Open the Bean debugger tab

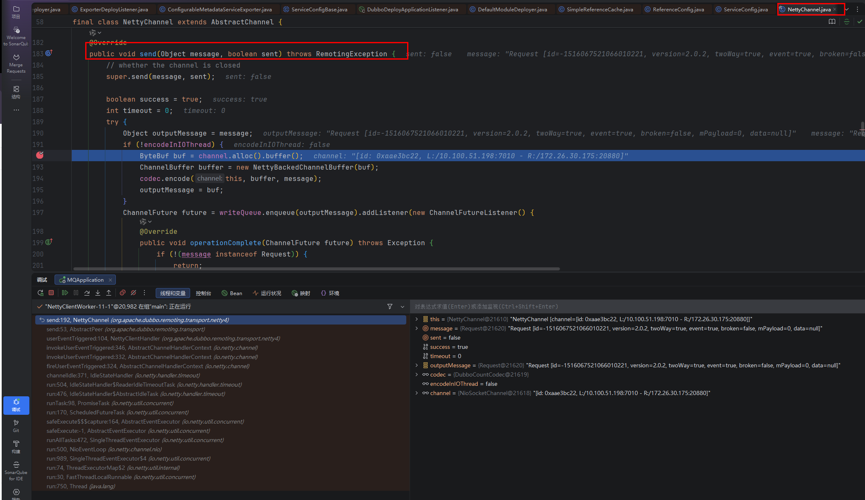coord(232,293)
